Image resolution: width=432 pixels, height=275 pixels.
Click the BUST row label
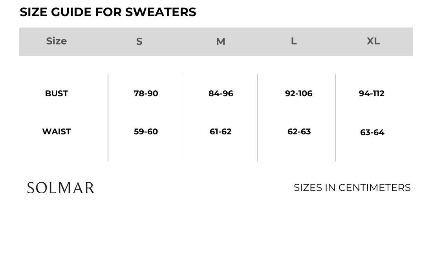(57, 93)
